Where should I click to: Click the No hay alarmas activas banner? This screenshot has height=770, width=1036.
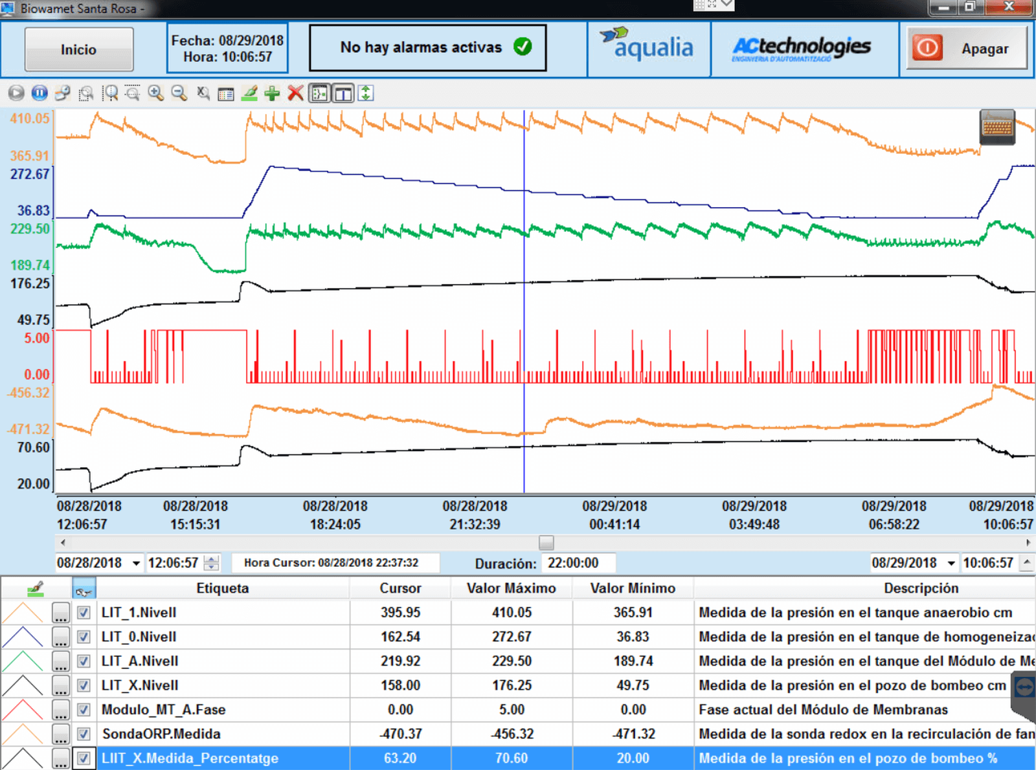[427, 47]
